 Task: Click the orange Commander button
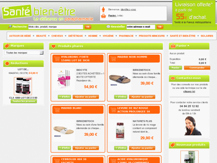tap(197, 68)
